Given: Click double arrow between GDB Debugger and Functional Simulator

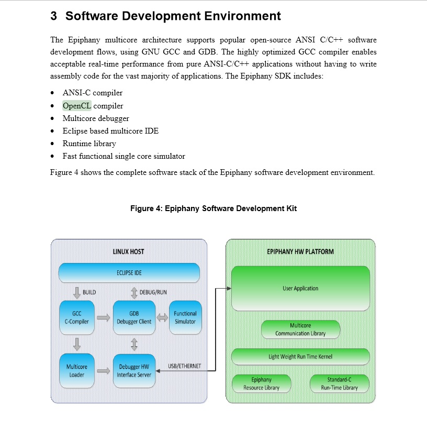Looking at the screenshot, I should coord(162,317).
